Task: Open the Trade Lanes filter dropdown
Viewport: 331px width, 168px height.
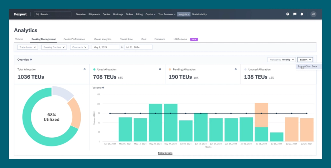Action: tap(28, 47)
